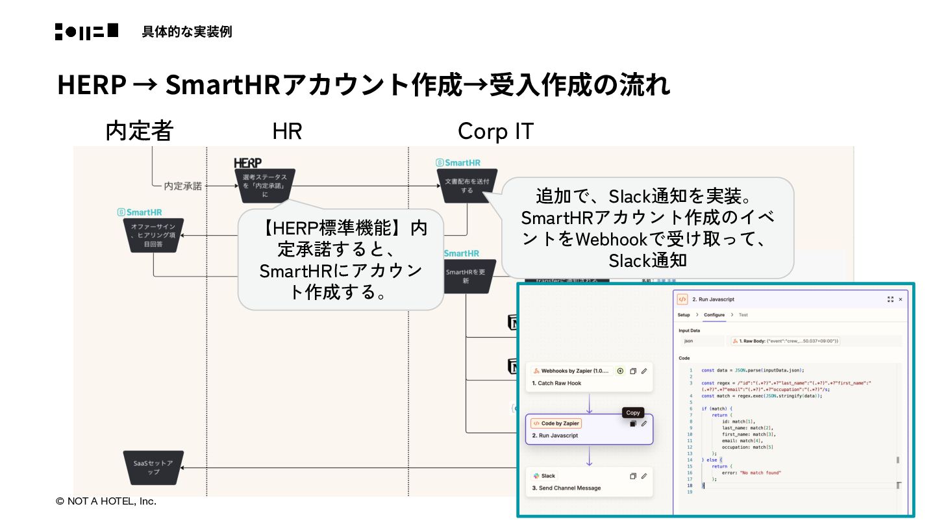Select the Code by Zapier app chip
Image resolution: width=935 pixels, height=526 pixels.
click(x=556, y=423)
